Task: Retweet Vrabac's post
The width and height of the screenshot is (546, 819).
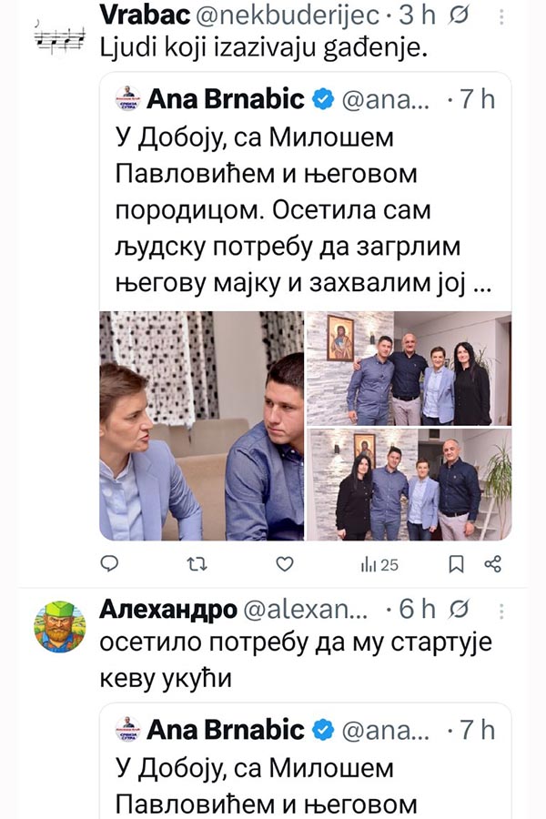Action: 197,564
